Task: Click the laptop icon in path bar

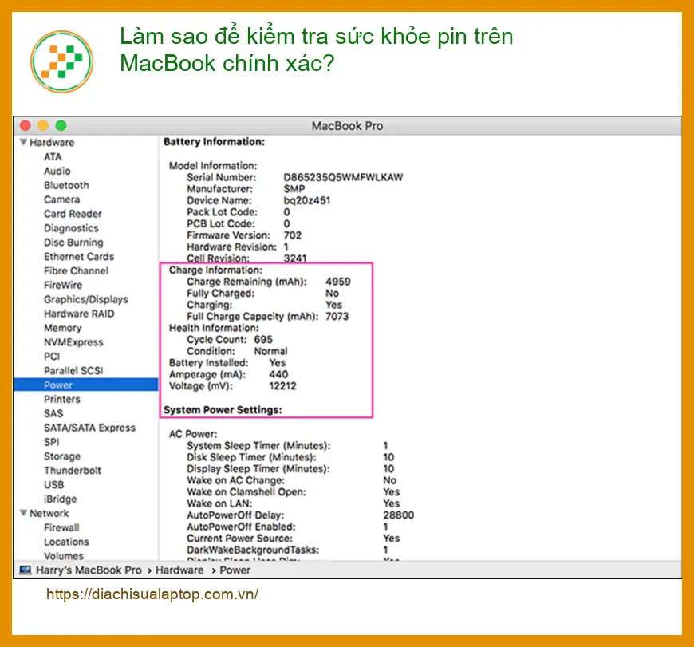Action: click(x=26, y=570)
